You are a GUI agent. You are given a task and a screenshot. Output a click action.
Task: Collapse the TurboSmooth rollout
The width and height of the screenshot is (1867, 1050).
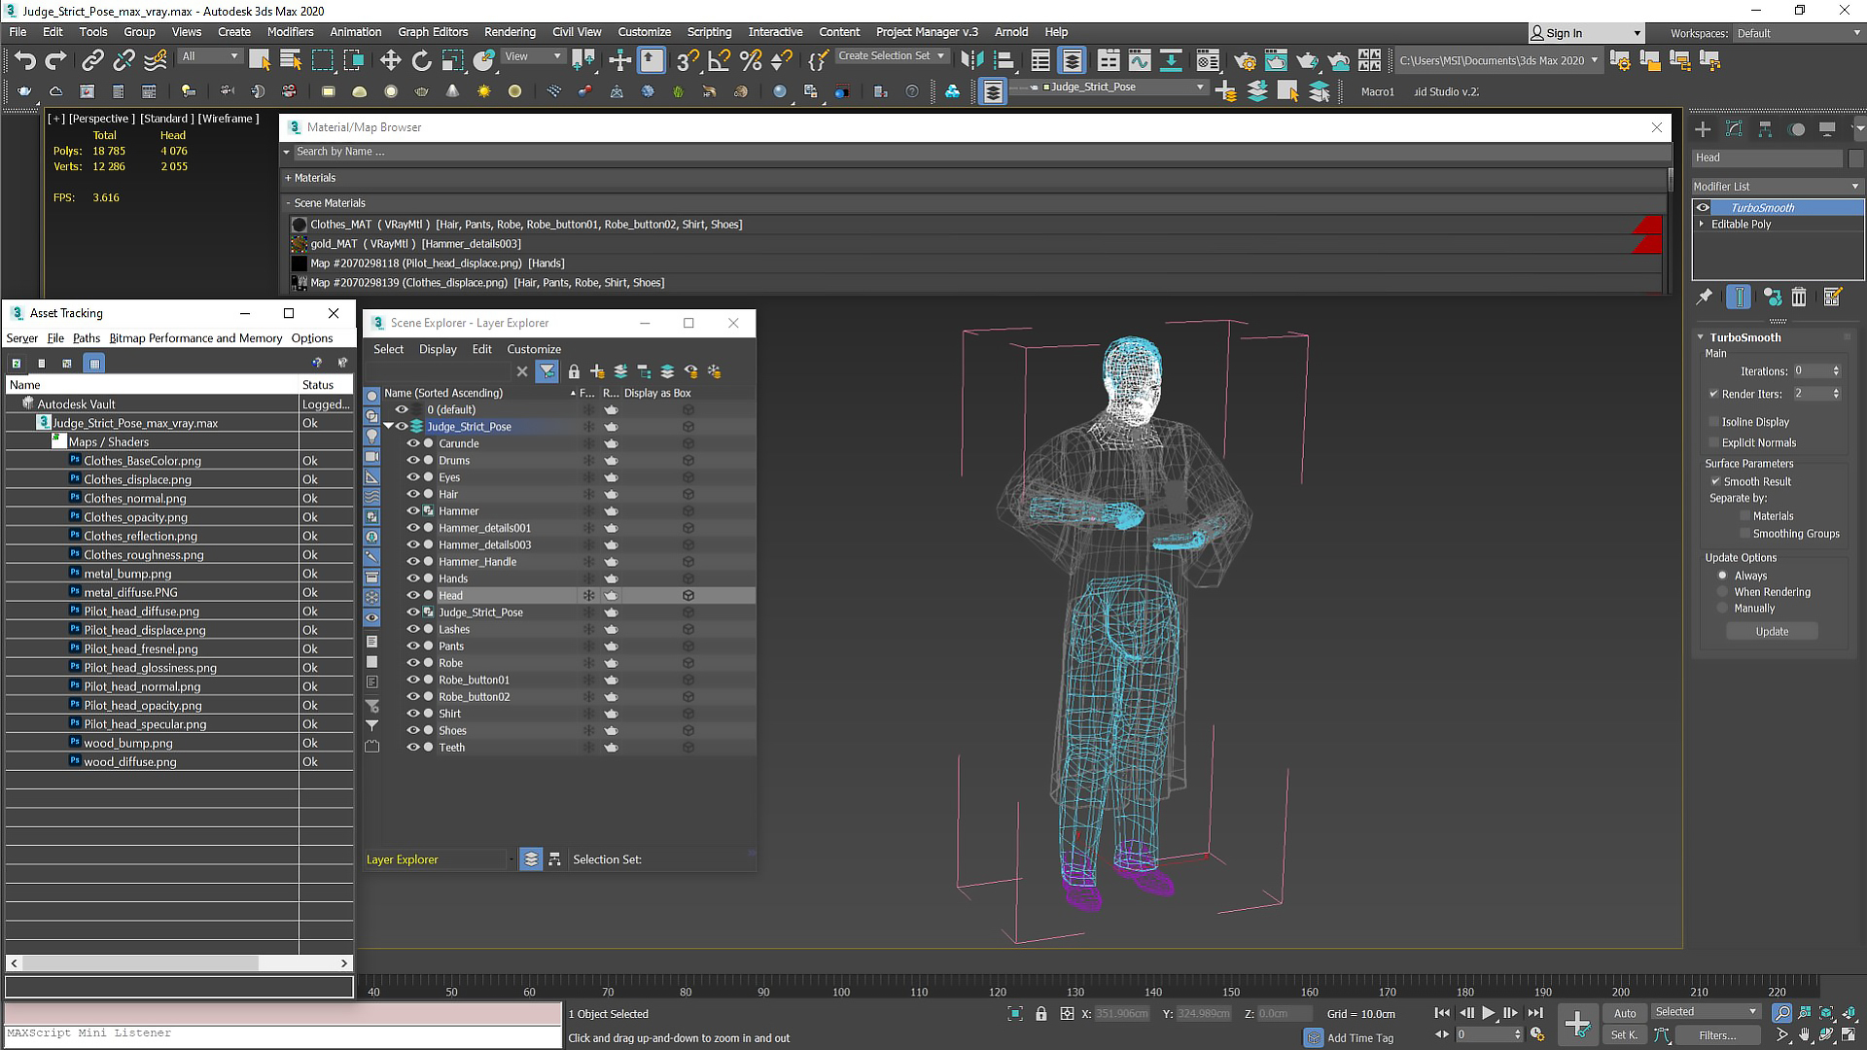point(1701,337)
